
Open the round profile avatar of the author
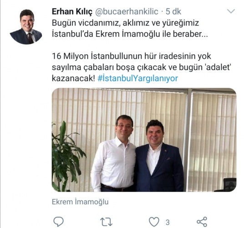pyautogui.click(x=26, y=26)
